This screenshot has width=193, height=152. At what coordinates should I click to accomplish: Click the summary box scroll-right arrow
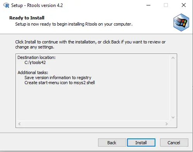[167, 124]
